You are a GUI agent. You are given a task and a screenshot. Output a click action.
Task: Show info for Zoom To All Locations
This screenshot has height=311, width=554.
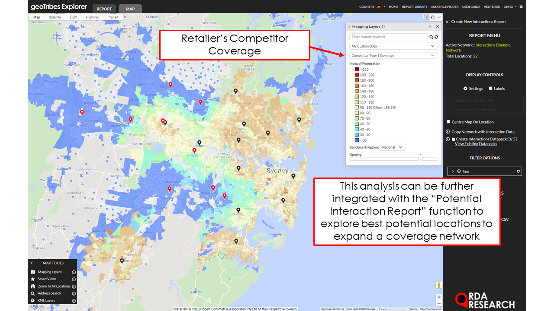pyautogui.click(x=74, y=286)
